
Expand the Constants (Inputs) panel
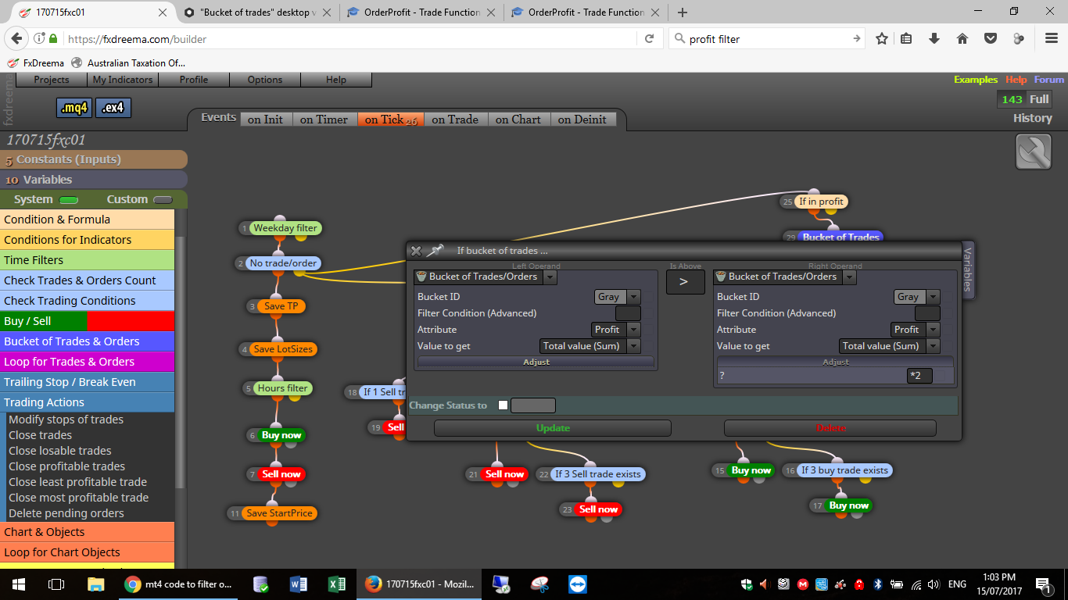point(94,159)
